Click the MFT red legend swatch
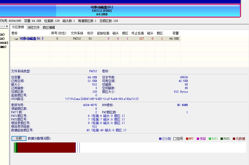The image size is (249, 165). click(x=187, y=139)
